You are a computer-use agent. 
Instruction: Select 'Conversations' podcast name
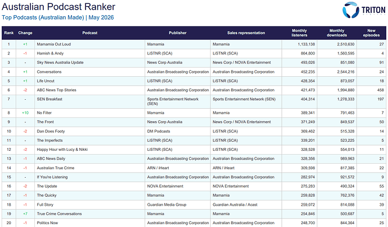pos(49,72)
